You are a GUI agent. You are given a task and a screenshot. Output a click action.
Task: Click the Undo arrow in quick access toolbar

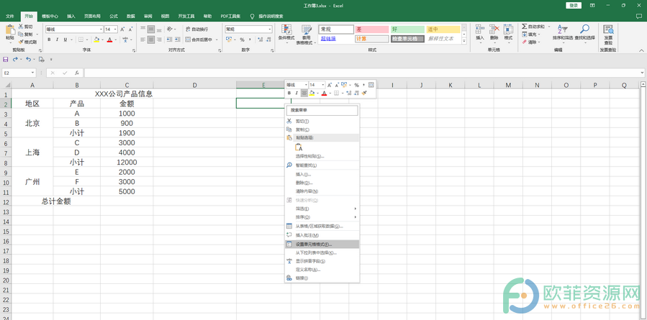[x=27, y=60]
